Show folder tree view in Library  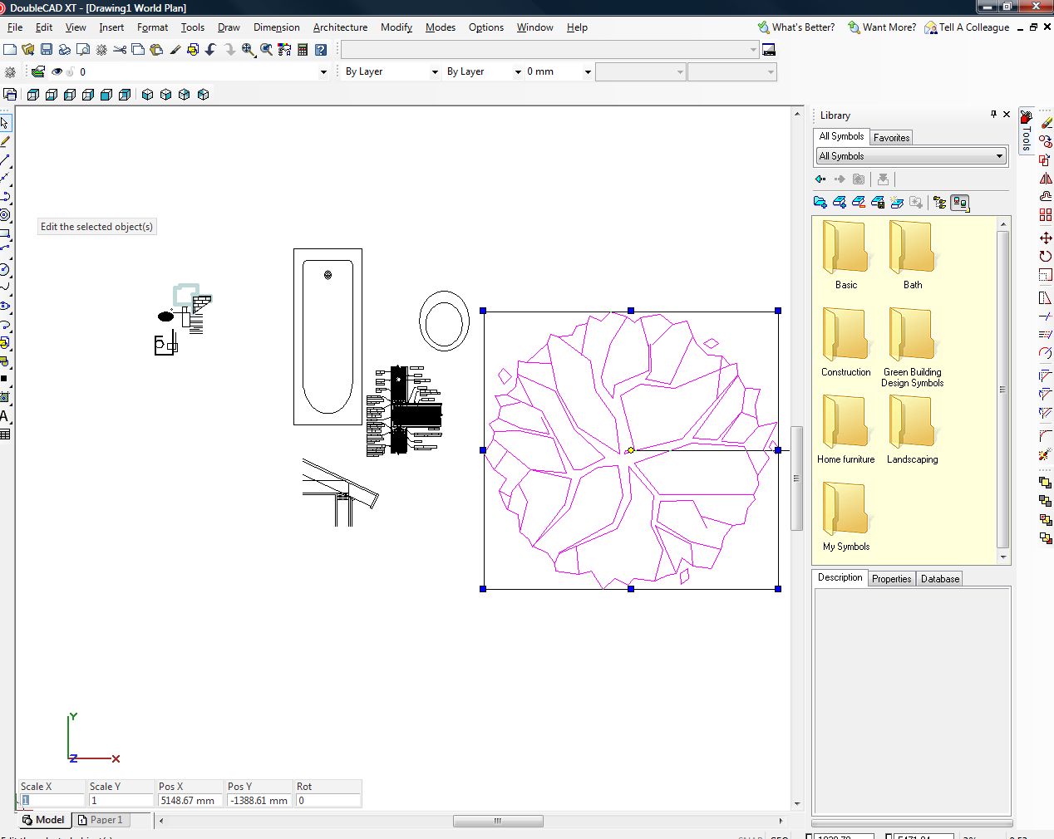pos(940,202)
